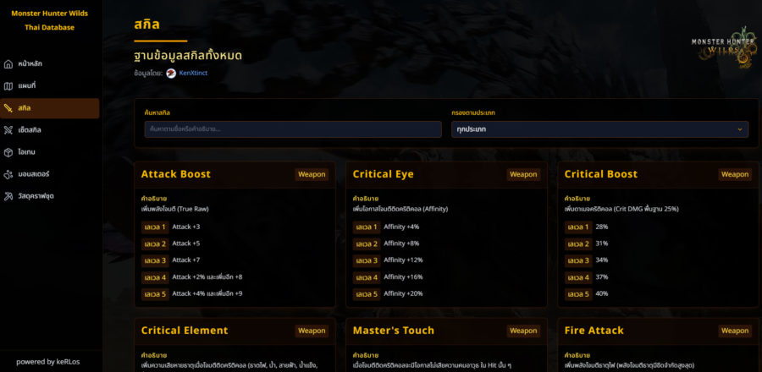This screenshot has width=762, height=372.
Task: Click the Critical Element card title
Action: tap(185, 331)
